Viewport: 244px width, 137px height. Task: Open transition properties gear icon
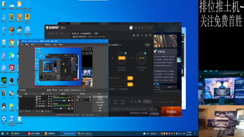[90, 97]
